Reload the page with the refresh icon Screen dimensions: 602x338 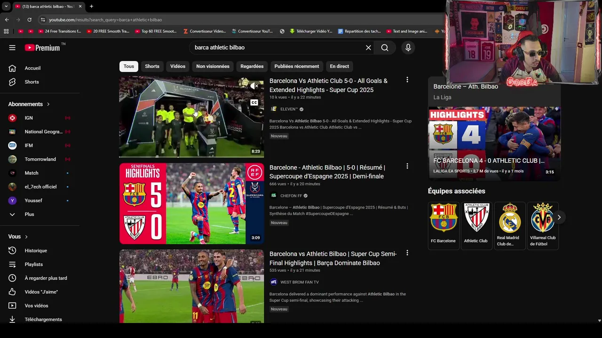click(29, 20)
